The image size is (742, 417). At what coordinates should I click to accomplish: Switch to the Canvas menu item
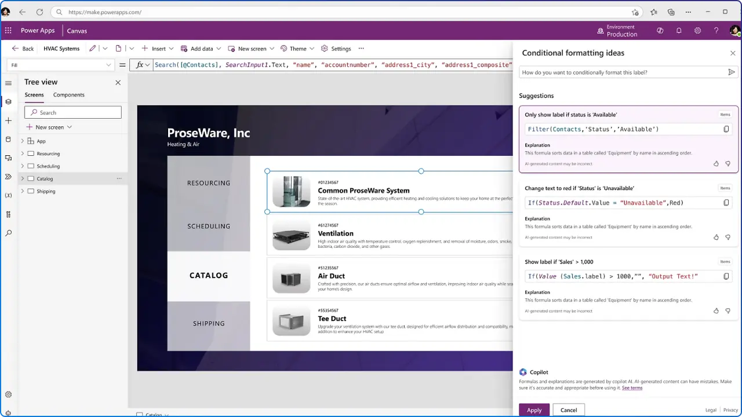coord(77,31)
